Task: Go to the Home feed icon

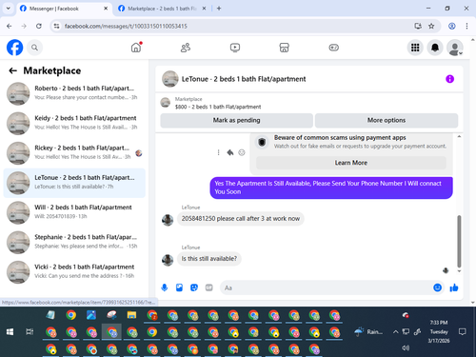Action: point(136,48)
